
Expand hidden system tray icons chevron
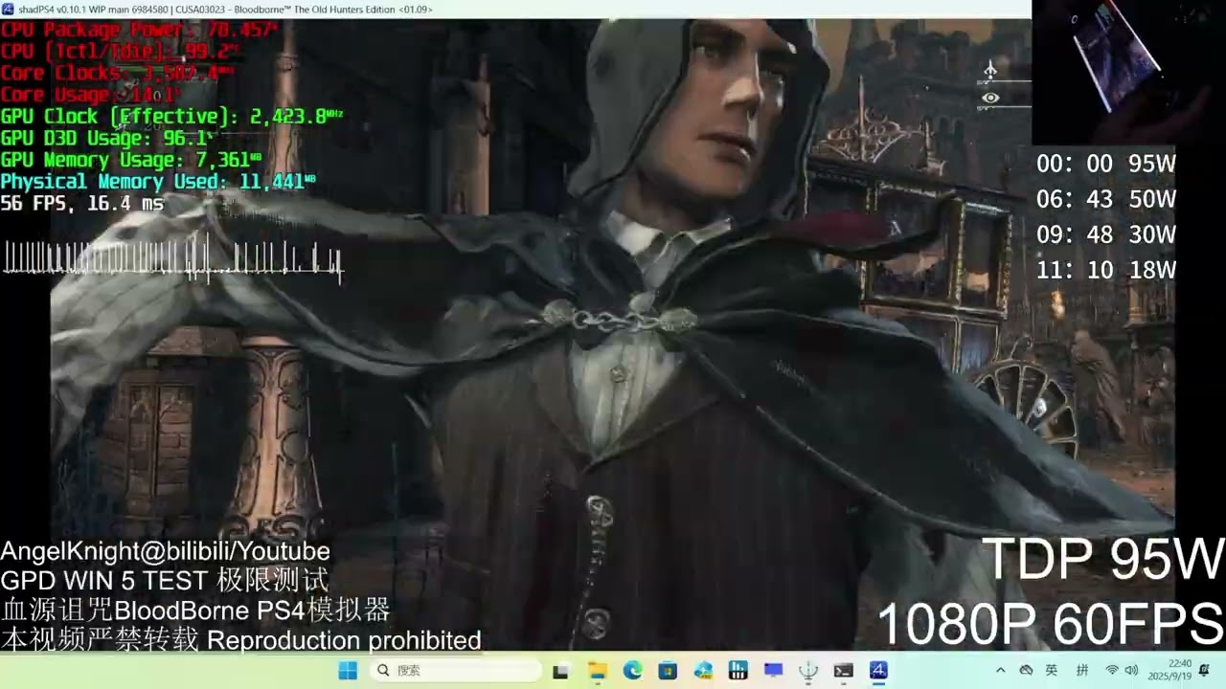tap(1001, 671)
